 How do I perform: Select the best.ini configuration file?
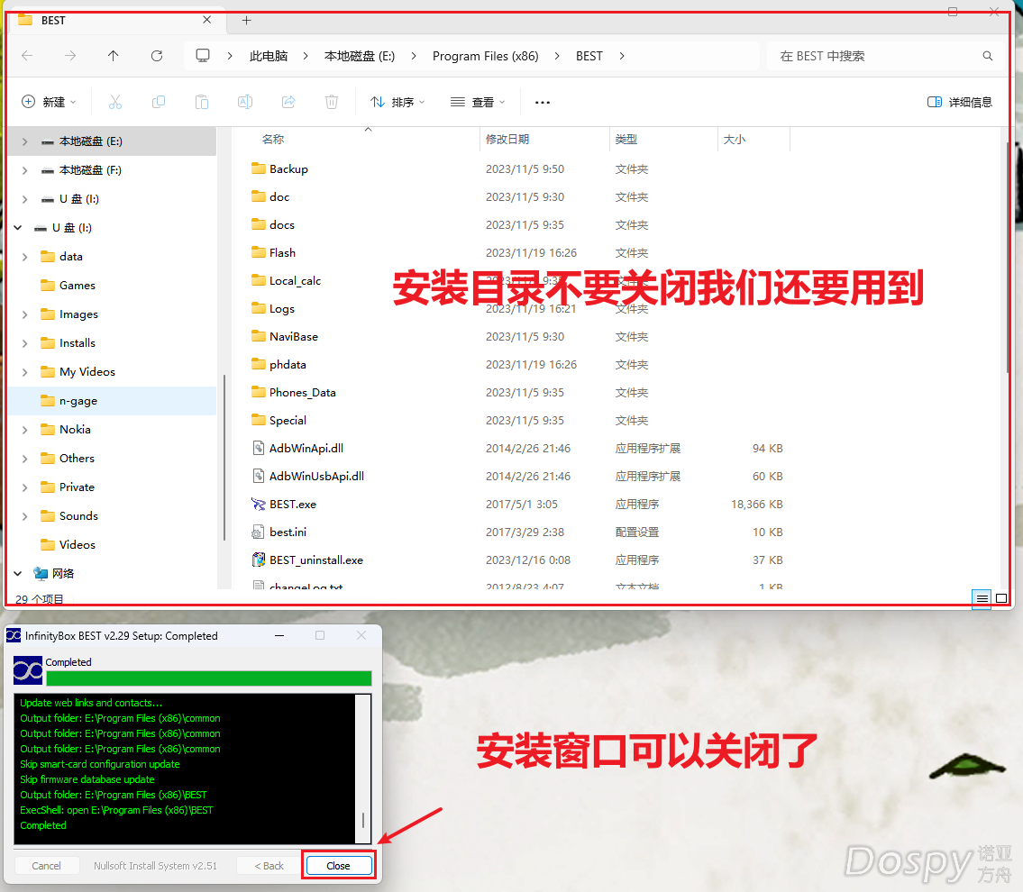(x=288, y=532)
